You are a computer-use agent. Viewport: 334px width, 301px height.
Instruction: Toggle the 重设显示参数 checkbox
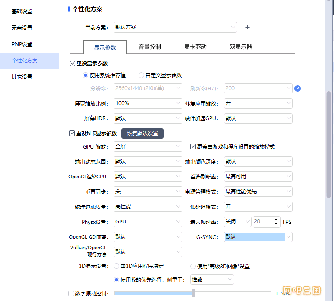click(72, 64)
